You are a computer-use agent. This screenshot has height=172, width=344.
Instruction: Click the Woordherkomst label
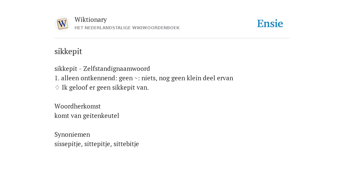(x=78, y=106)
